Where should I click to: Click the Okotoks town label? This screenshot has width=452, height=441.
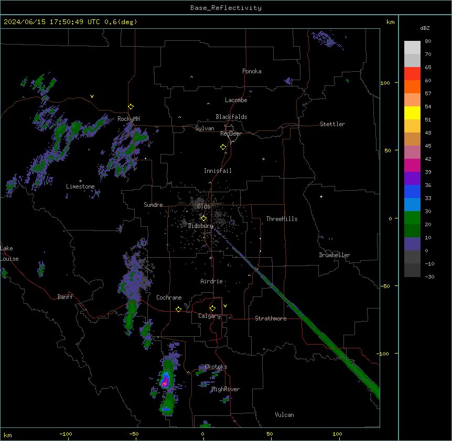[216, 367]
